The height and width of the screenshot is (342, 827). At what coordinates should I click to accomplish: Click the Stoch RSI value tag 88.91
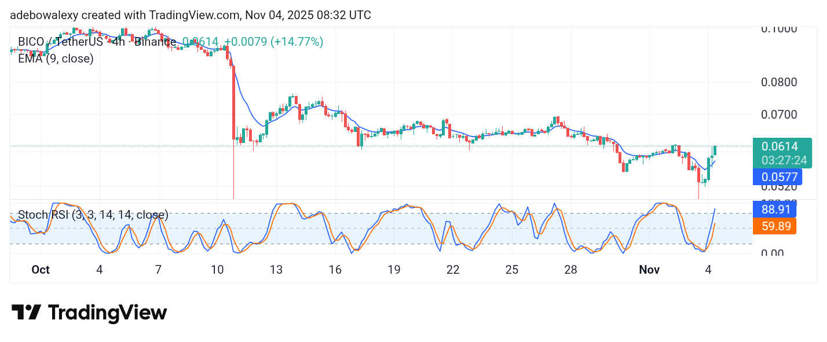pos(776,209)
